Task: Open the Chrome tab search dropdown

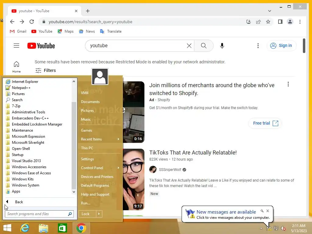Action: [269, 11]
